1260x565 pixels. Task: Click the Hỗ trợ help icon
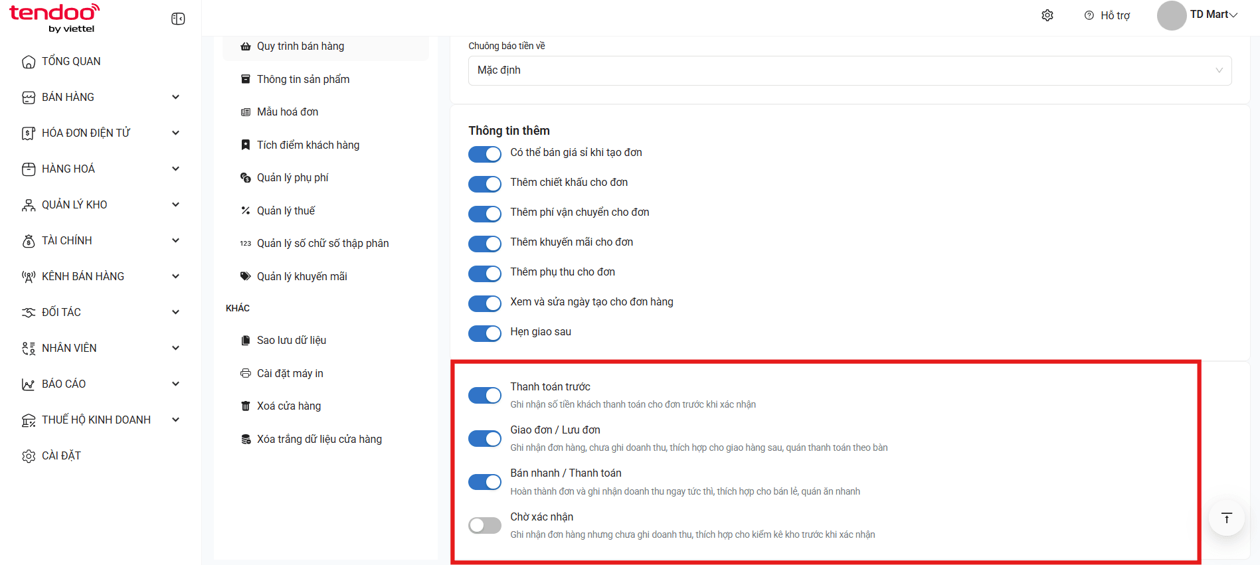(1089, 15)
